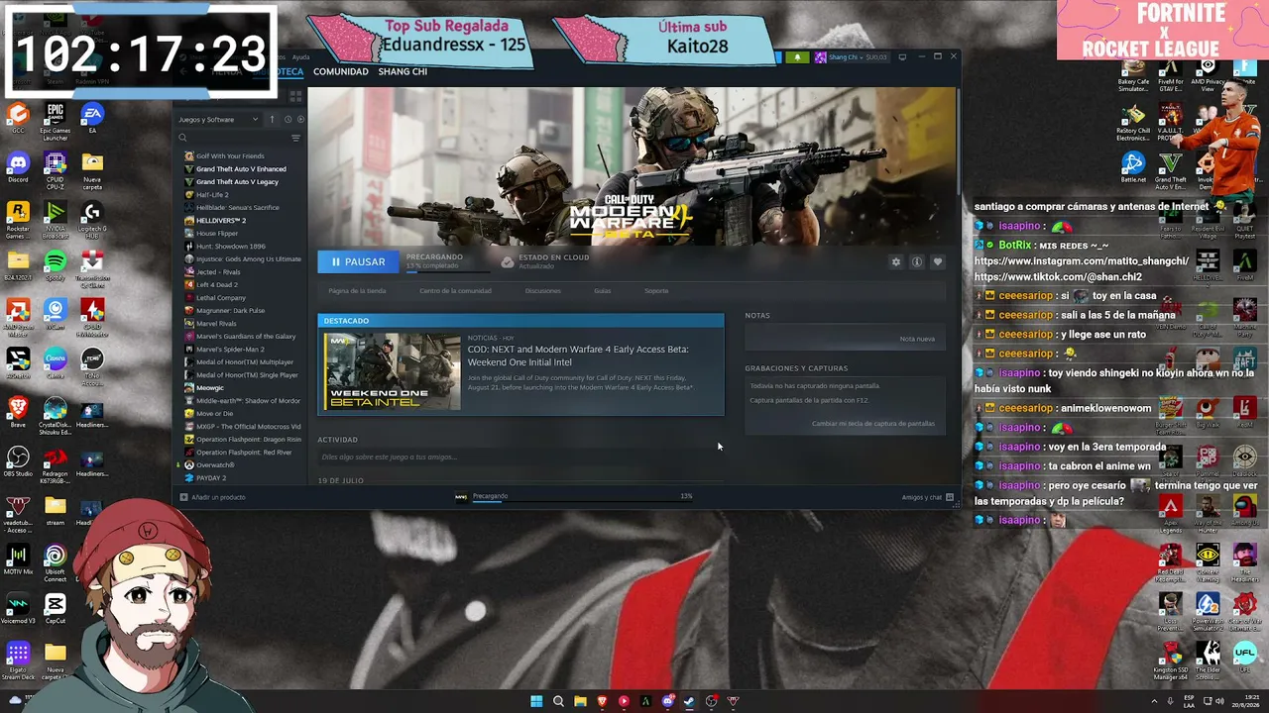Open the Logitech G HUB desktop icon
The image size is (1269, 713).
(92, 219)
